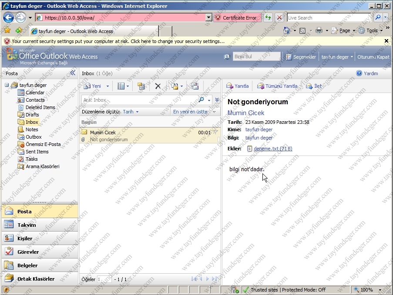The image size is (393, 295).
Task: Open the deneme.txt attachment link
Action: click(273, 149)
